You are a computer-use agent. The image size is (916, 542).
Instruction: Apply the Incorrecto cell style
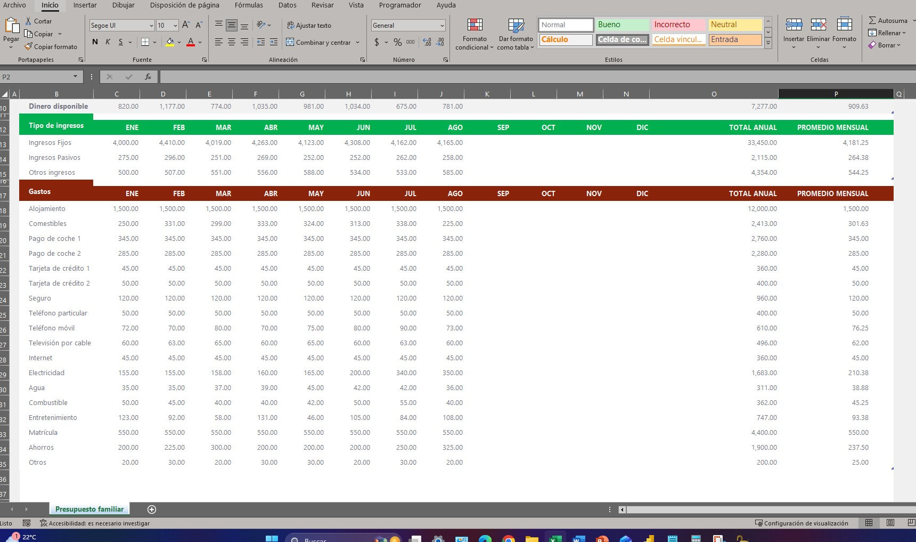point(678,25)
